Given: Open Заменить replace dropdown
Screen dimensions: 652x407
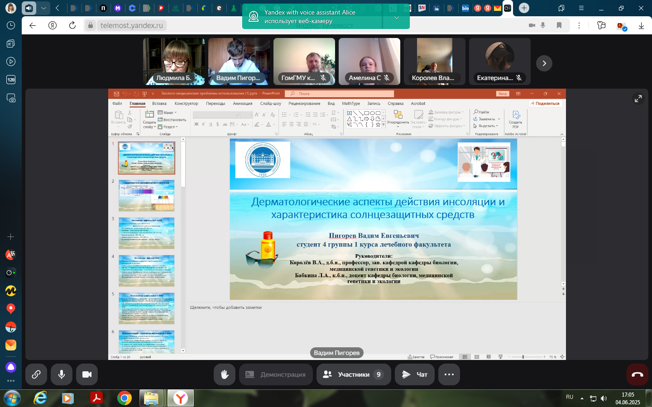Looking at the screenshot, I should 487,119.
